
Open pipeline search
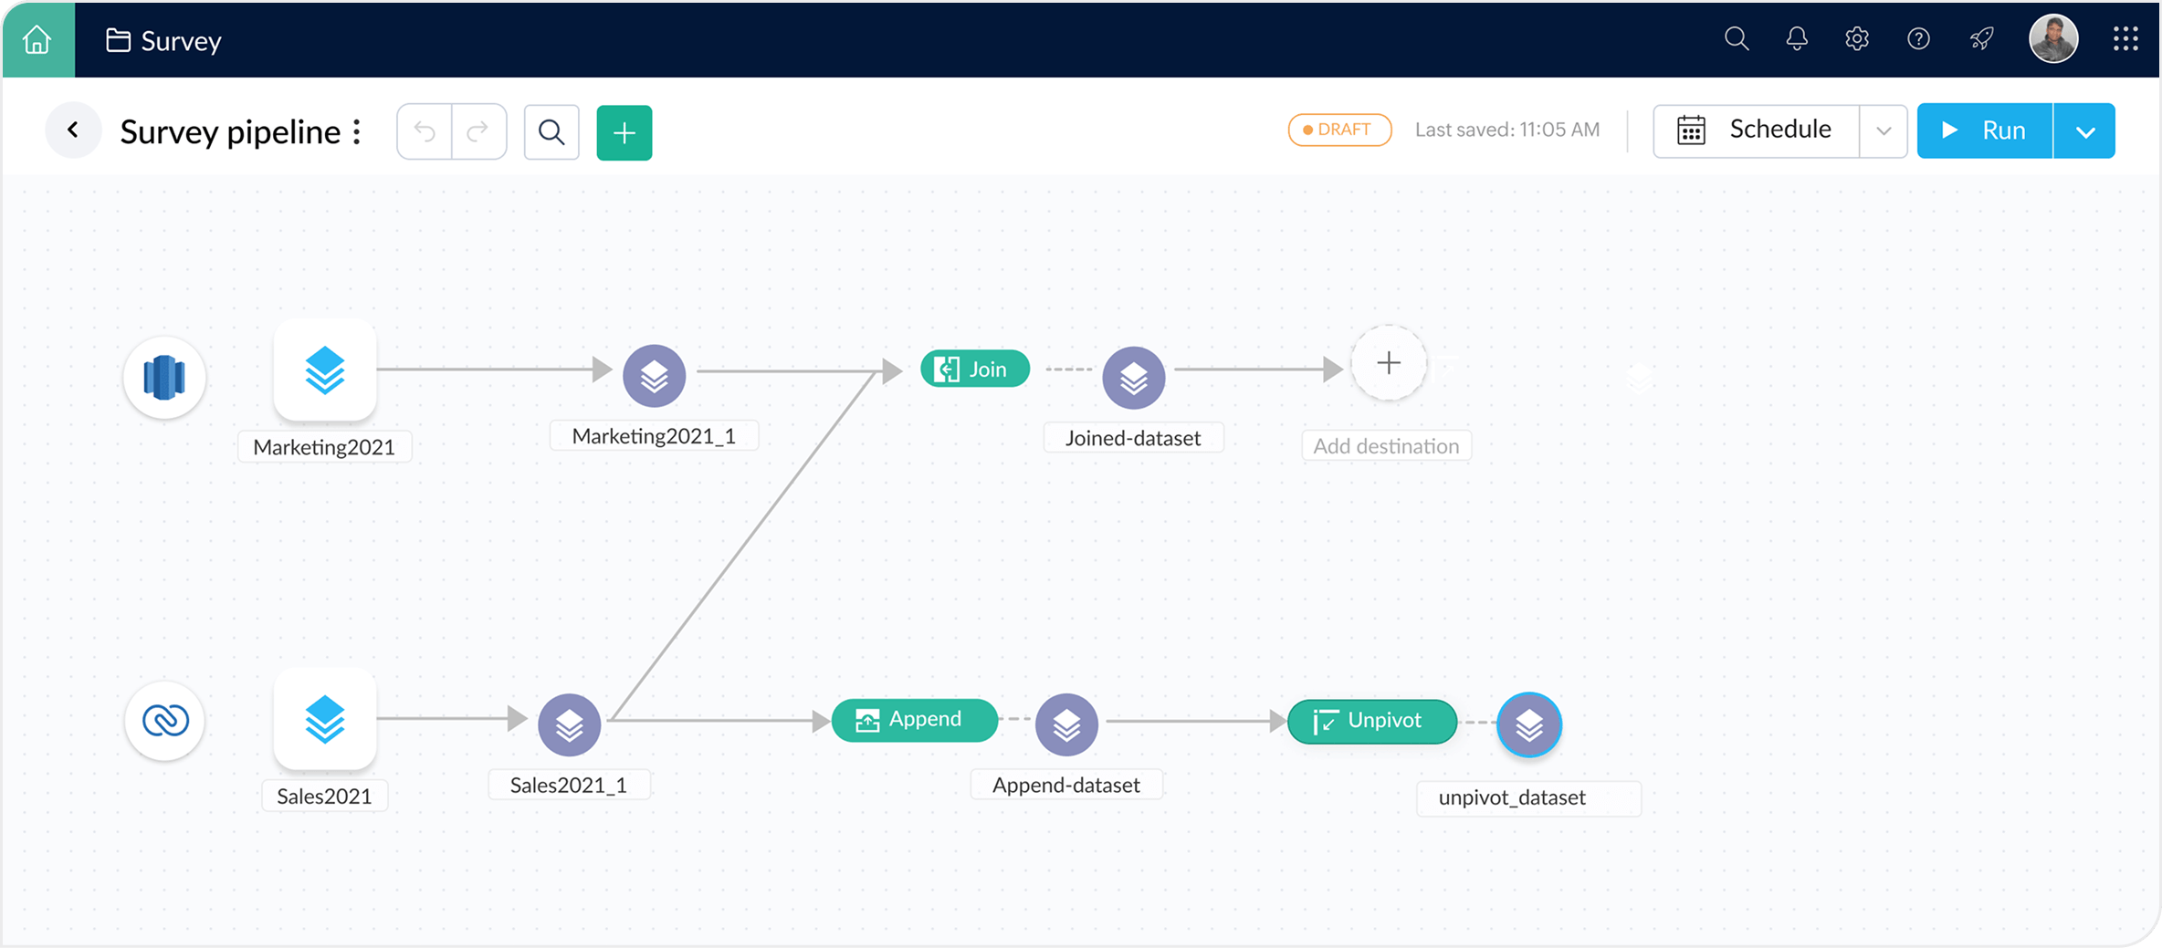click(551, 131)
